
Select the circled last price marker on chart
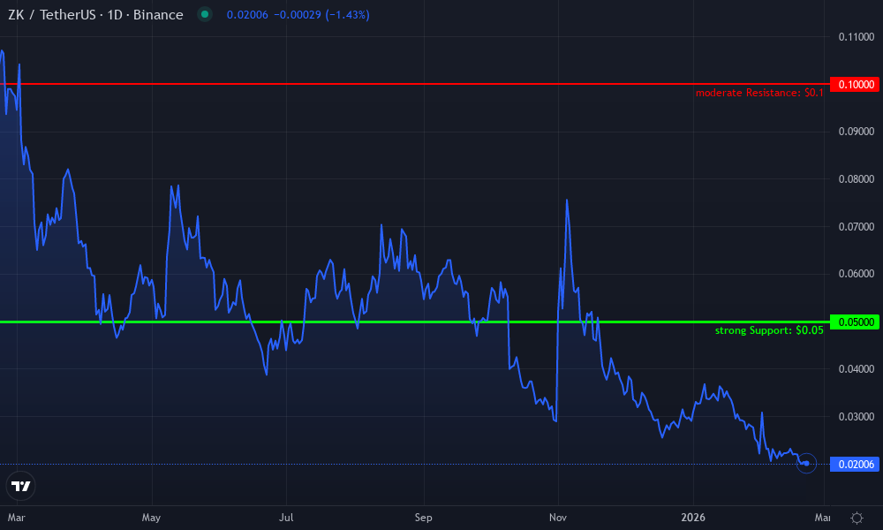click(805, 463)
